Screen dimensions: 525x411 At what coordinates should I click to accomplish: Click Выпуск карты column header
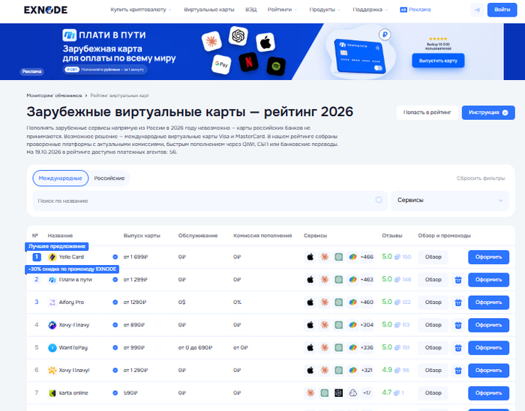(142, 236)
